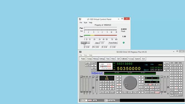Click the Scan button
The height and width of the screenshot is (104, 185).
pyautogui.click(x=107, y=92)
